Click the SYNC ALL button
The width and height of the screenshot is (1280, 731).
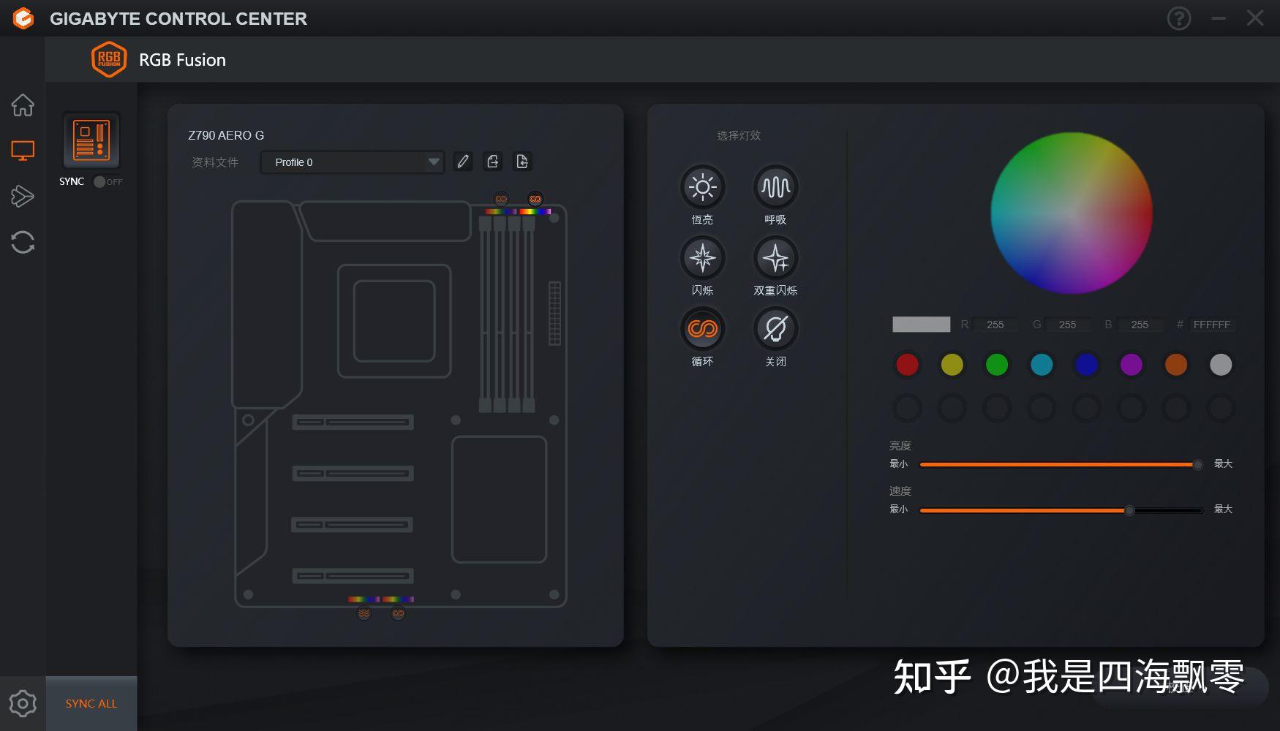coord(91,703)
